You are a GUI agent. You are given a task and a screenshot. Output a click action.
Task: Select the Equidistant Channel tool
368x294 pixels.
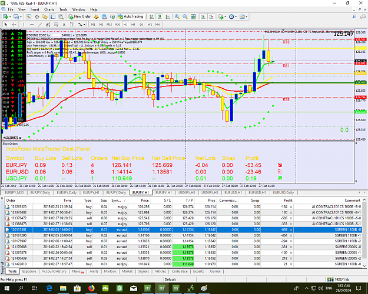coord(48,24)
